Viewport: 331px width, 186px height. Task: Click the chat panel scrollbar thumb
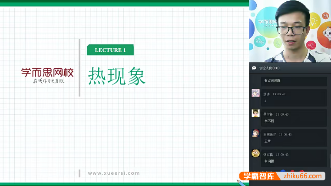330,161
